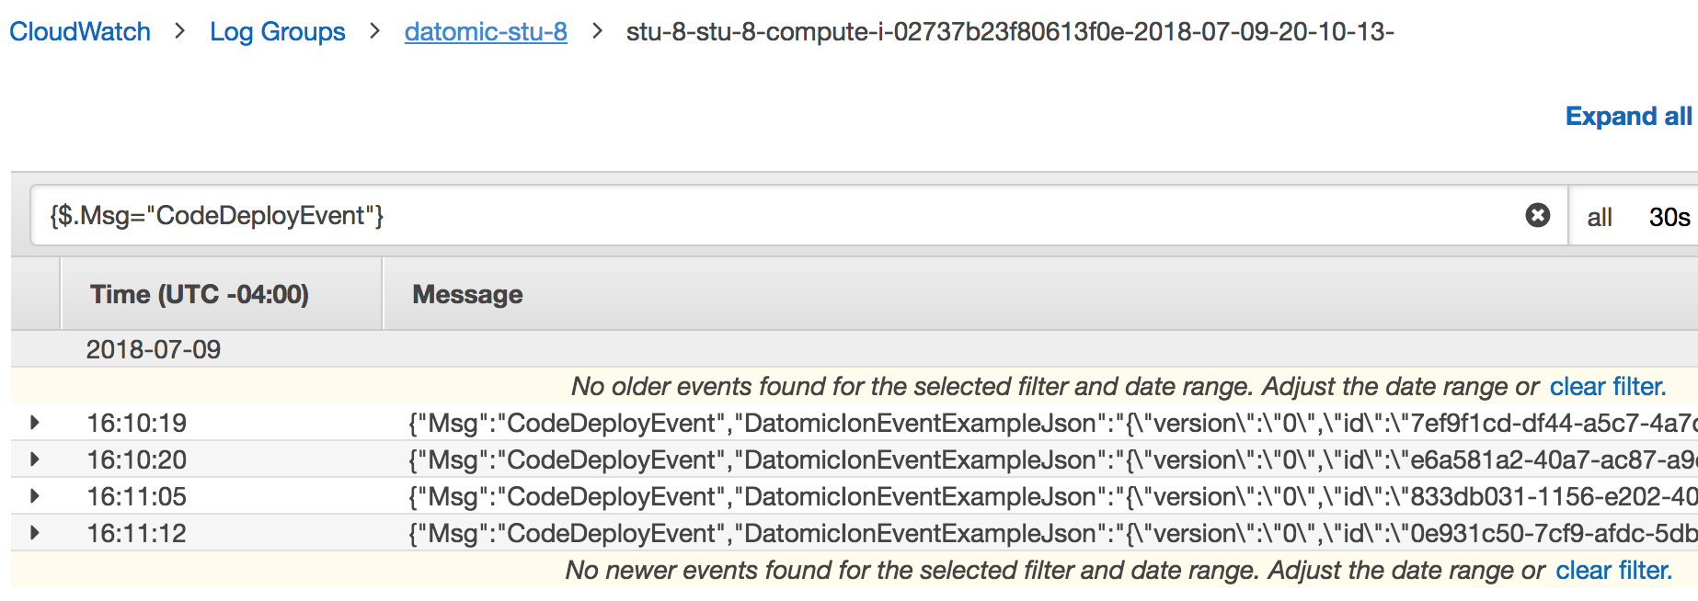1698x601 pixels.
Task: Clear the filter text with the X icon
Action: coord(1537,215)
